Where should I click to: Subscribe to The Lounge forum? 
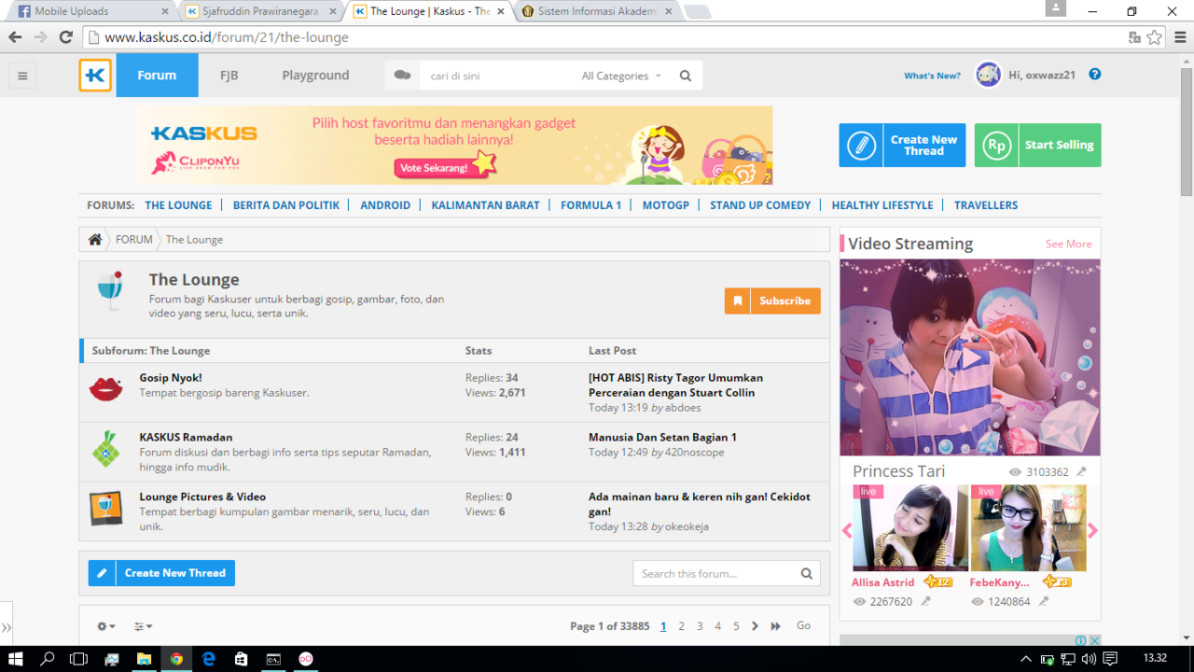pyautogui.click(x=772, y=301)
